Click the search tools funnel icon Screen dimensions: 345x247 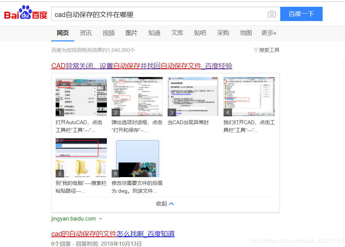click(256, 50)
